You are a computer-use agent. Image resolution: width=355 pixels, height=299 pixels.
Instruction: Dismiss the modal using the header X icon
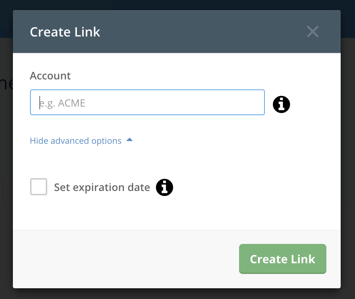[x=313, y=31]
